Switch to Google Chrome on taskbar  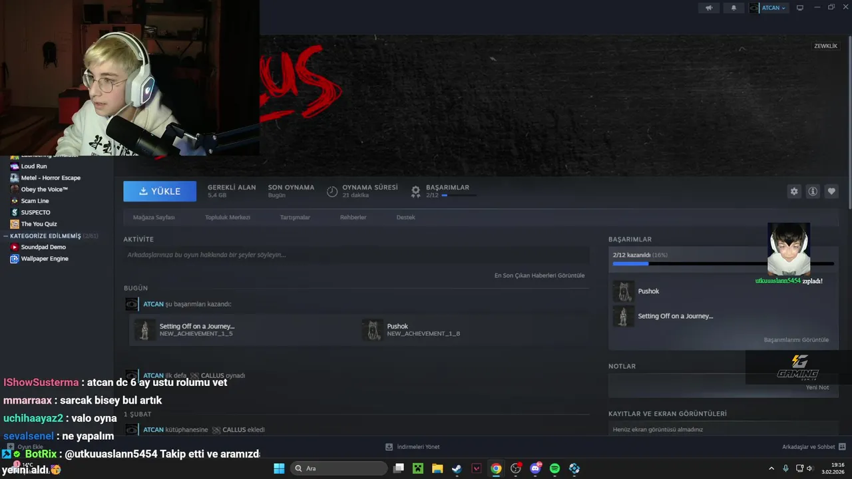pyautogui.click(x=496, y=468)
